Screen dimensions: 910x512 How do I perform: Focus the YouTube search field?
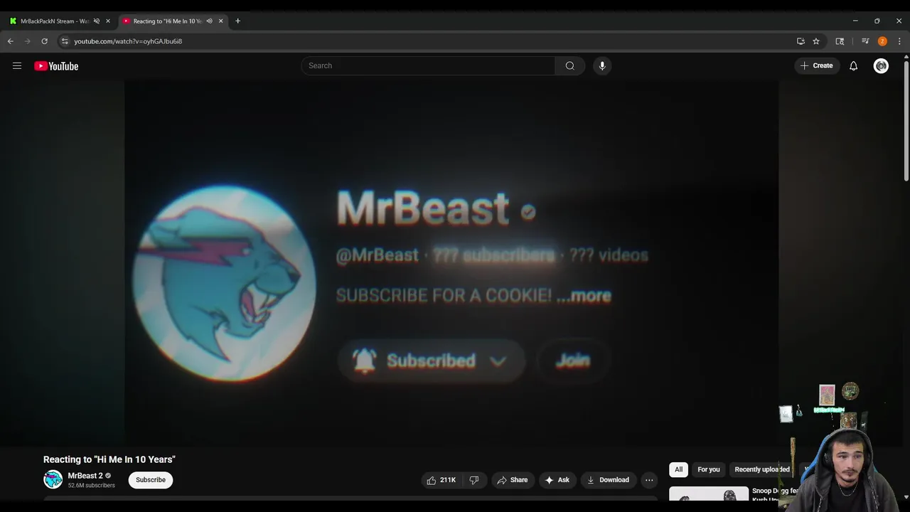tap(428, 65)
